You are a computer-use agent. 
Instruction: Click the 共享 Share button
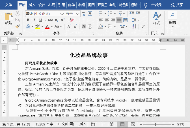pyautogui.click(x=177, y=5)
